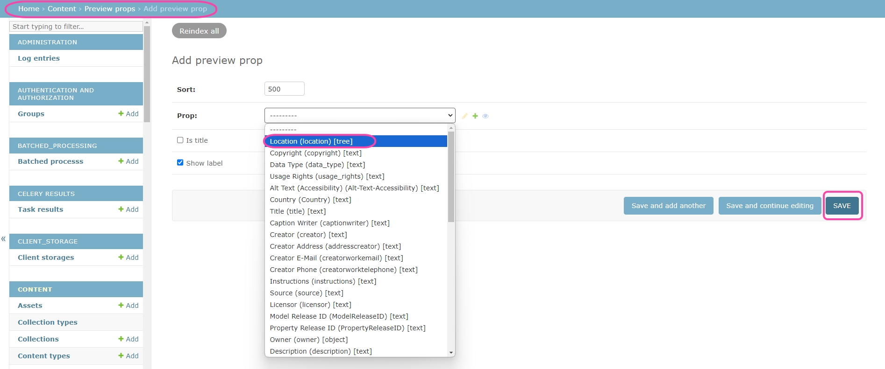This screenshot has width=885, height=369.
Task: Select Creator E-Mail (creatorworkemail) option
Action: 356,258
